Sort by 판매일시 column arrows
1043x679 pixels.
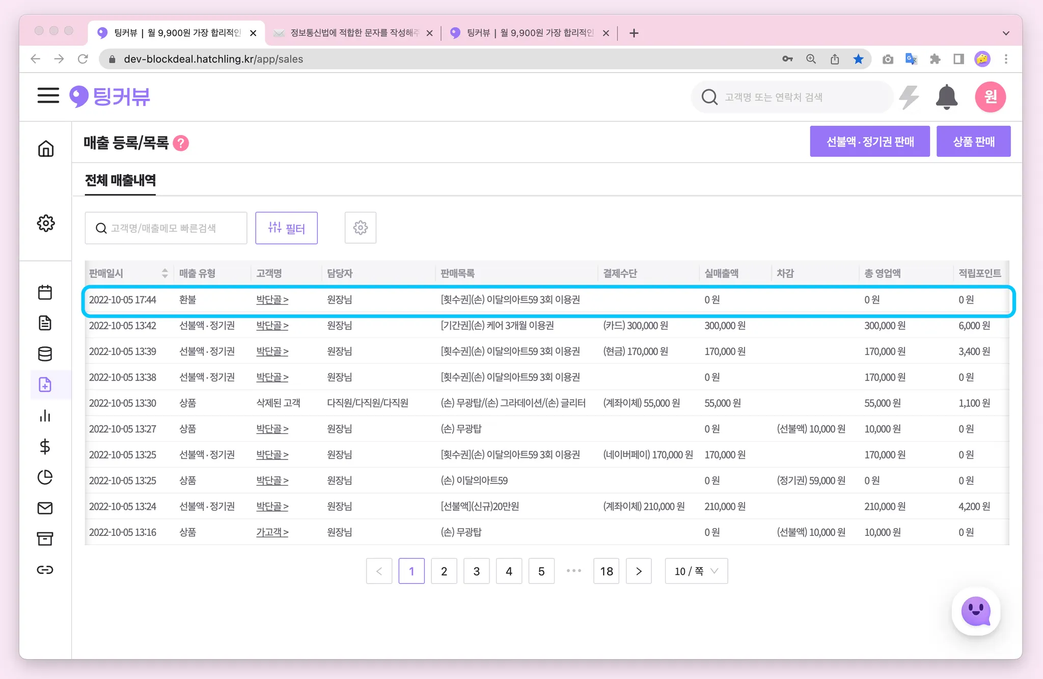164,274
